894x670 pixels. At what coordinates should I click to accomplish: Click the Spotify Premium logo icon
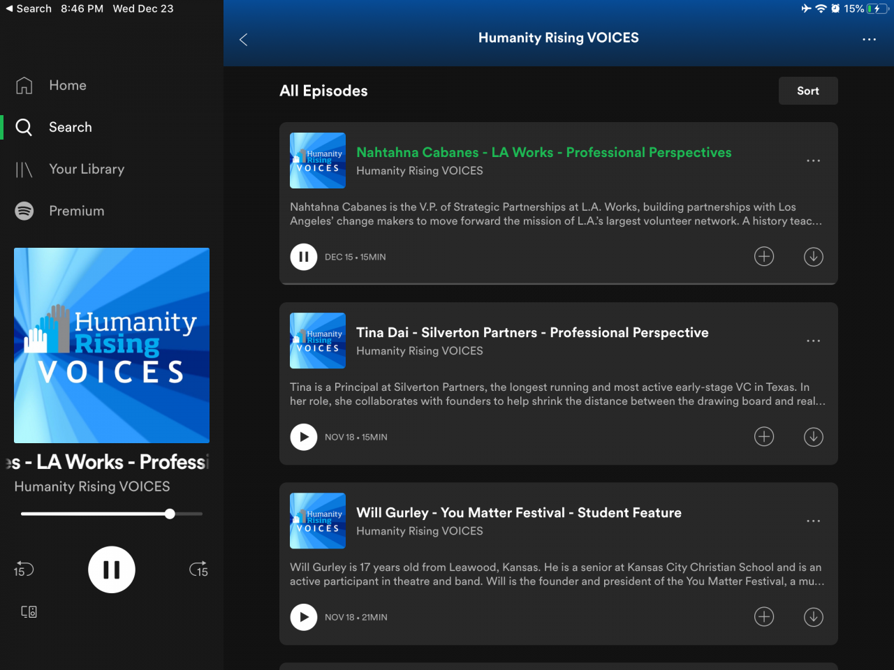click(24, 211)
